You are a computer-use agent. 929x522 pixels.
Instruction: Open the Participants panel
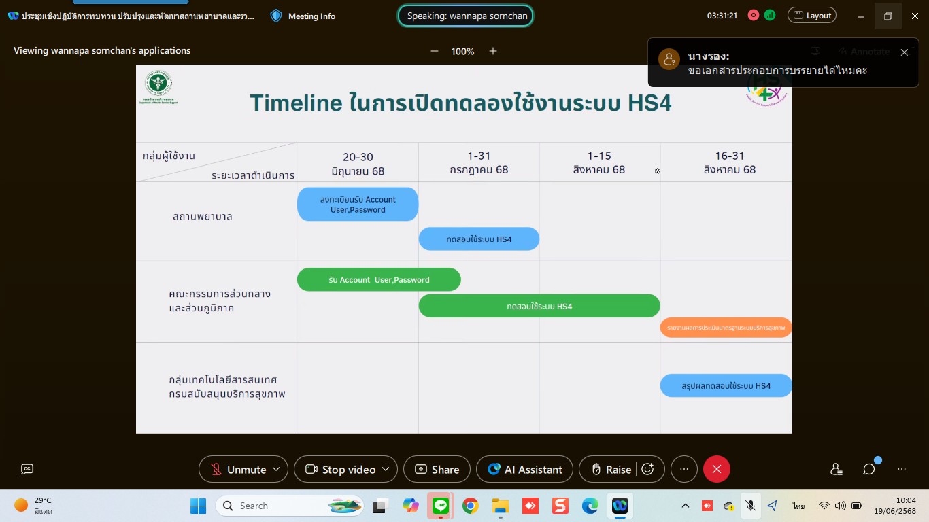coord(837,469)
